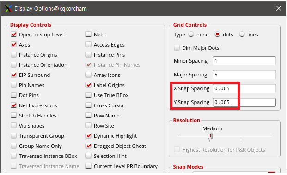Select grid type none

click(x=191, y=34)
